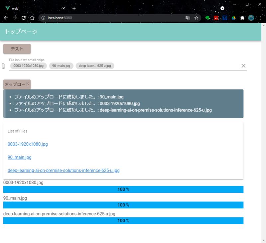Click the paperclip attach file icon
Viewport: 266px width, 243px height.
3,66
